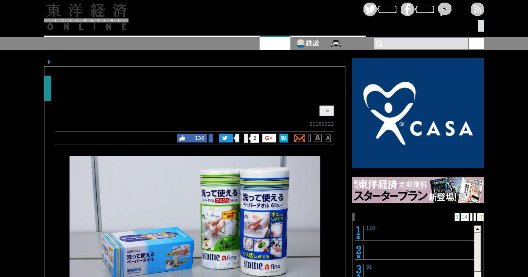The width and height of the screenshot is (528, 277).
Task: Go to next page with » button
Action: (x=326, y=111)
